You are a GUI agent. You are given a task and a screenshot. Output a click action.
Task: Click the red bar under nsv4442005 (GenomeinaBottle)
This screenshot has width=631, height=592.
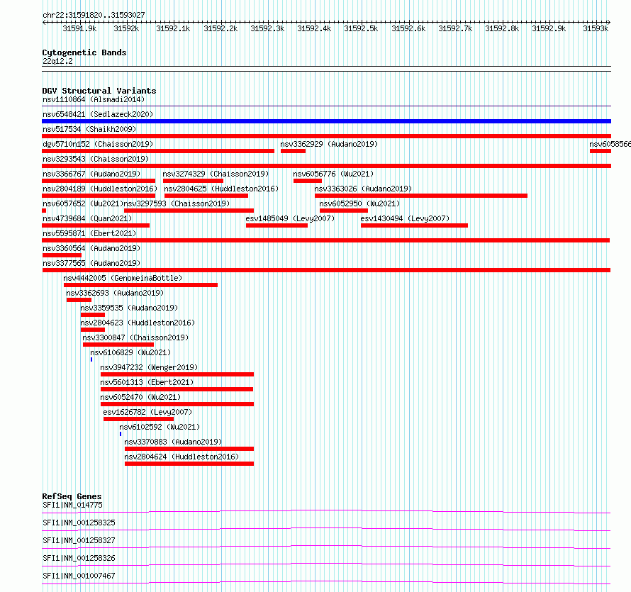(141, 285)
